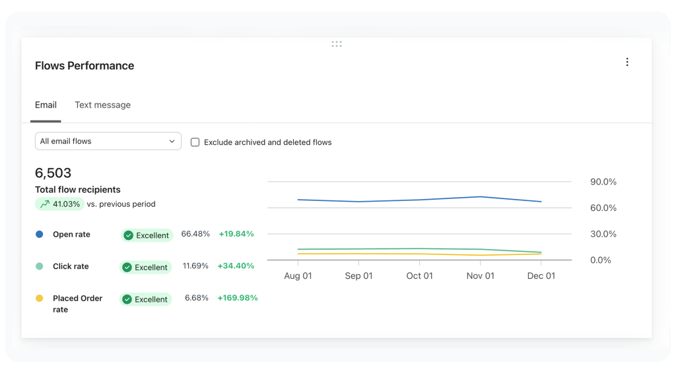Viewport: 676px width, 373px height.
Task: Click the 60.0% axis label
Action: [x=603, y=208]
